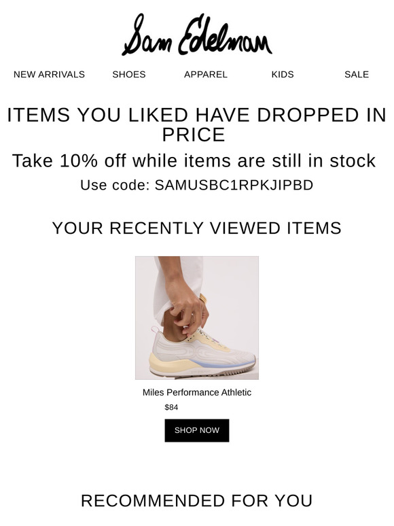Click 'Take 10% off while items' subheading
Screen dimensions: 394x526
(x=121, y=160)
